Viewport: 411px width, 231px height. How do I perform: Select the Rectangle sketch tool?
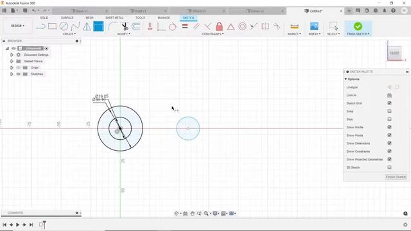point(52,26)
